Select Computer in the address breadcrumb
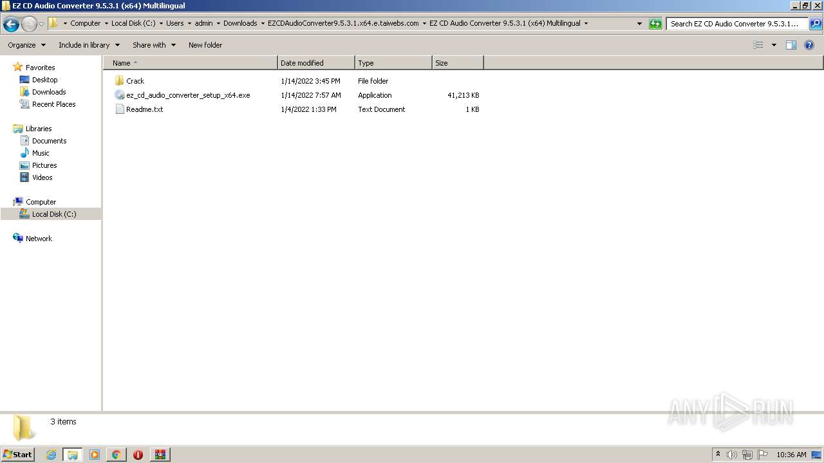 click(86, 23)
